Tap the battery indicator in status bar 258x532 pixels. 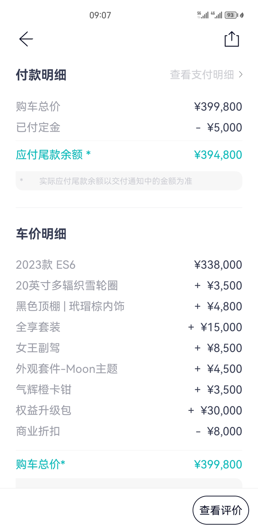click(231, 15)
